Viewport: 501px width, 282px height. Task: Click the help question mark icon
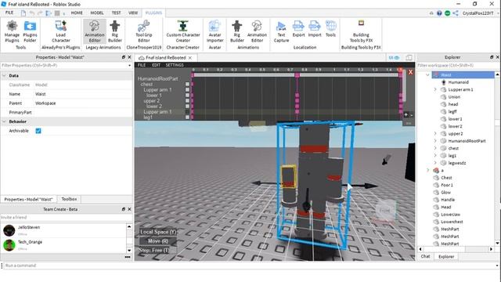(439, 13)
